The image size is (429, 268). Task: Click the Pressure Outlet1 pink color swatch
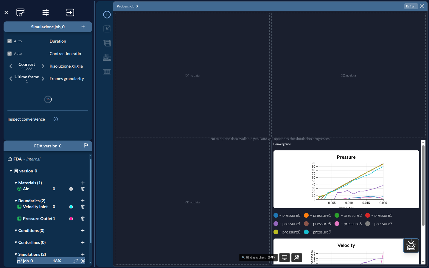pyautogui.click(x=71, y=219)
